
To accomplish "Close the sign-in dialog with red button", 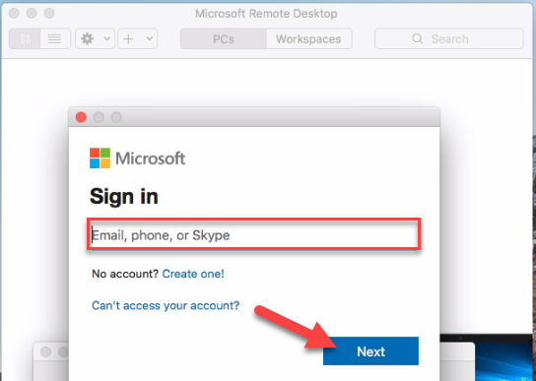I will (x=81, y=117).
